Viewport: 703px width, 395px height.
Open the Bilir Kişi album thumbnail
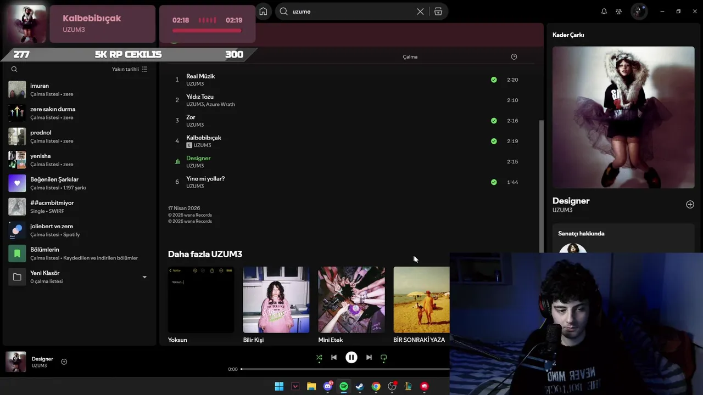(276, 300)
